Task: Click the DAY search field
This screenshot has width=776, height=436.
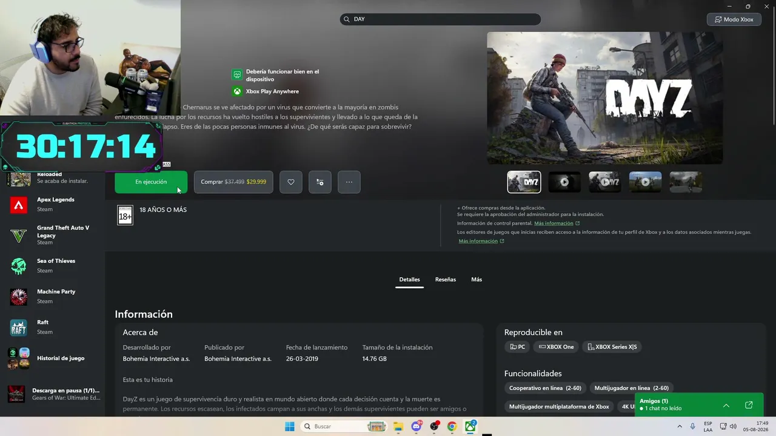Action: tap(440, 19)
